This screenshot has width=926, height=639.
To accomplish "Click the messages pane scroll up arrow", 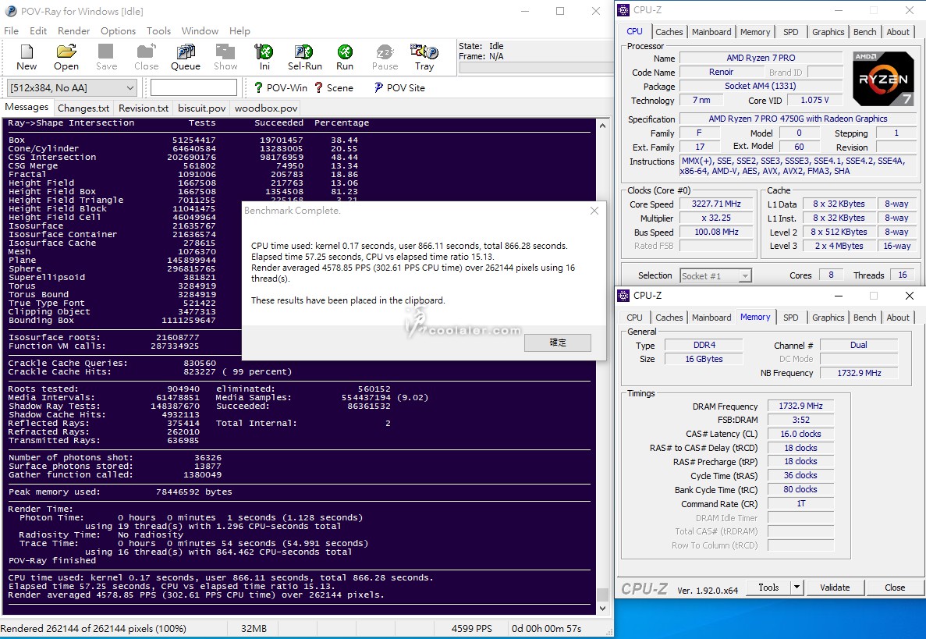I will pyautogui.click(x=602, y=125).
